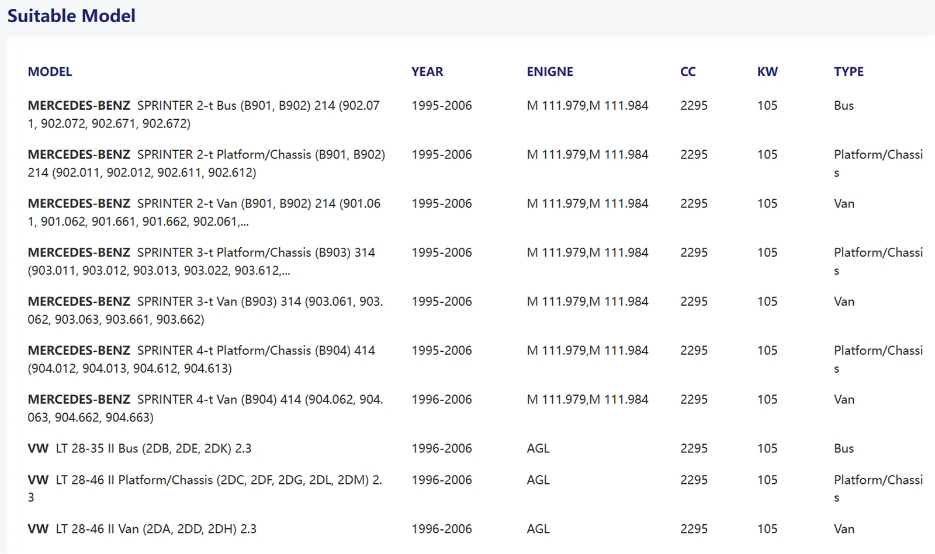This screenshot has height=554, width=935.
Task: Select the MODEL column header
Action: point(50,72)
